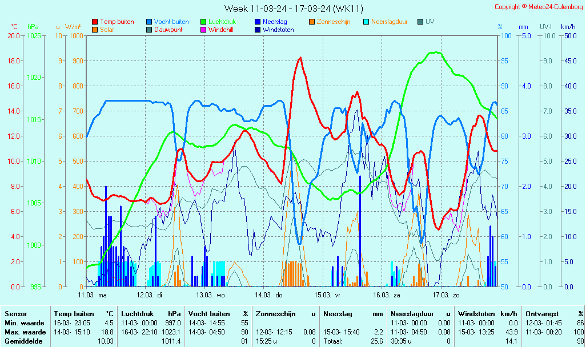Click the Windstoten legend label

click(x=278, y=30)
